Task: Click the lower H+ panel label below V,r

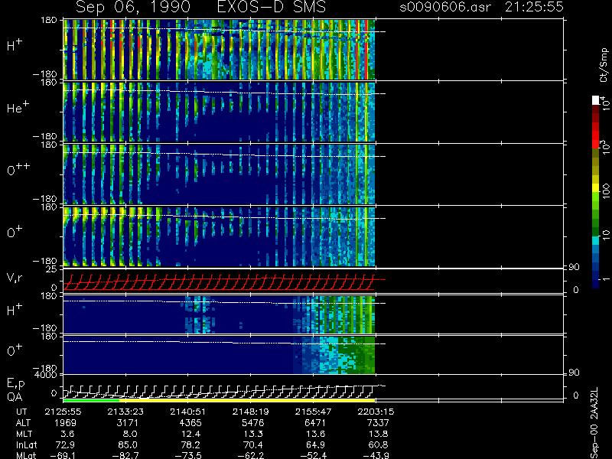Action: pos(15,309)
